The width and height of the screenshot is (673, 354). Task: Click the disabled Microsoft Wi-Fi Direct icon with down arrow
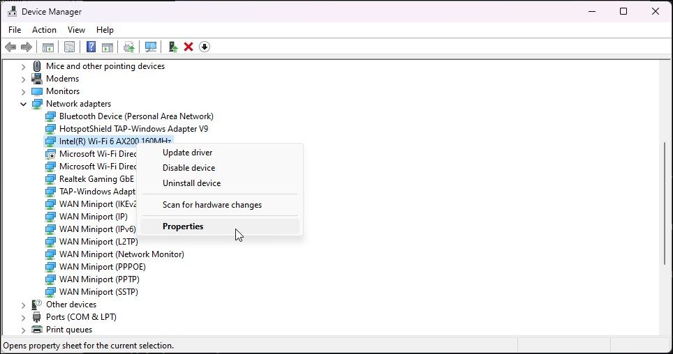(50, 154)
